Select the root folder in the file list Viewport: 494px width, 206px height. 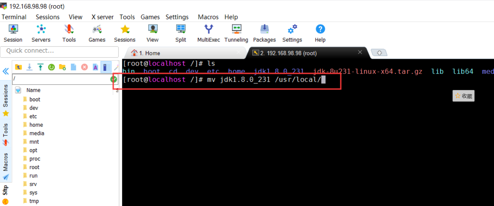tap(34, 167)
